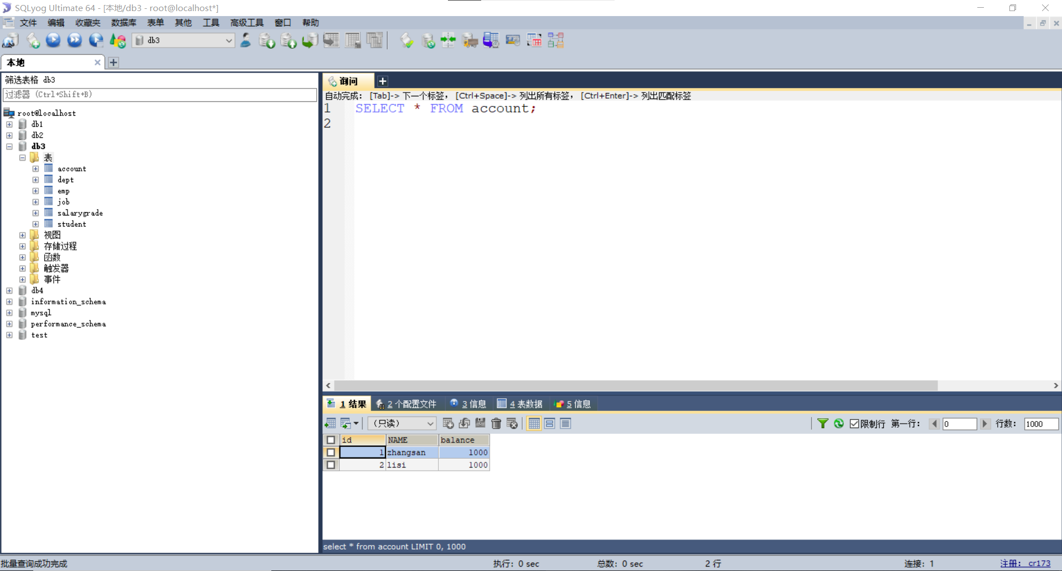The width and height of the screenshot is (1062, 571).
Task: Collapse the db3 database node
Action: click(x=9, y=146)
